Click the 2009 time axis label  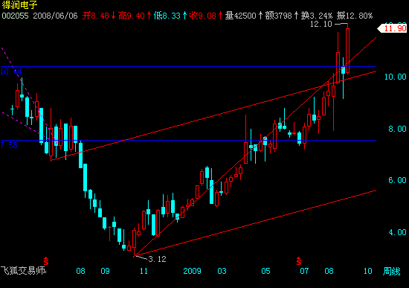[193, 272]
